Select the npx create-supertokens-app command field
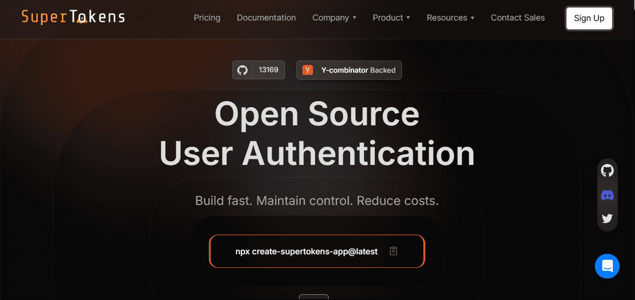The height and width of the screenshot is (300, 635). click(x=306, y=251)
